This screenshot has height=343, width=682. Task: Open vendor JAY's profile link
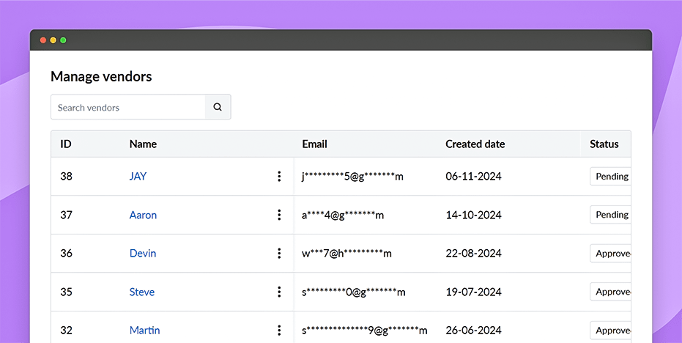[x=138, y=177]
